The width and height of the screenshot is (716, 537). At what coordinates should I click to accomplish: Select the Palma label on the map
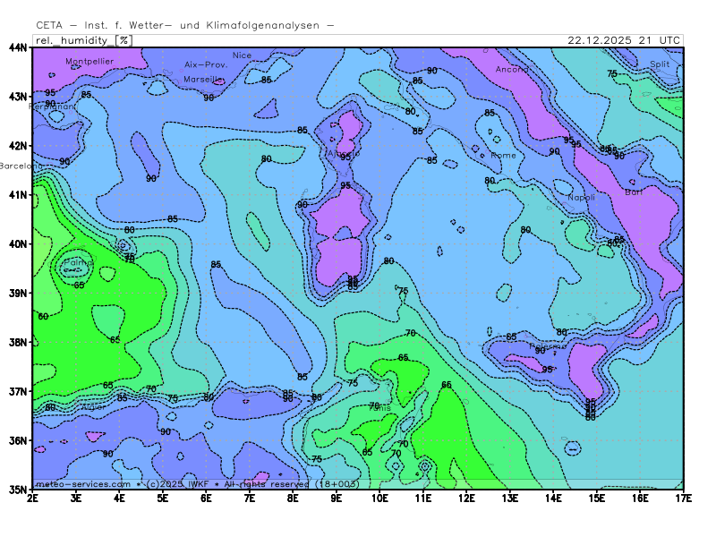pyautogui.click(x=77, y=263)
